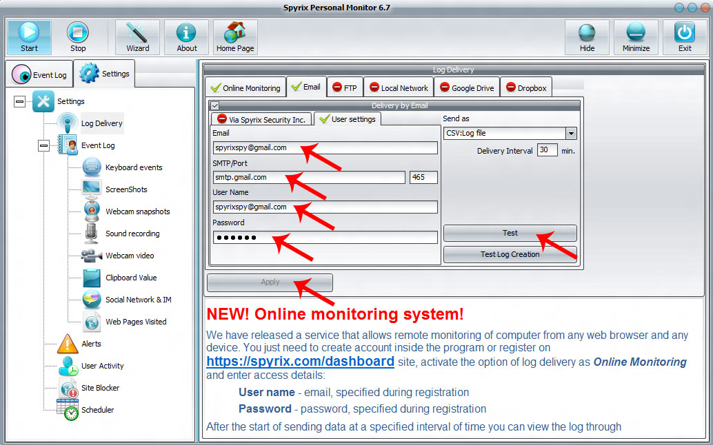Open Keyboard events settings label
The width and height of the screenshot is (713, 445).
click(134, 167)
